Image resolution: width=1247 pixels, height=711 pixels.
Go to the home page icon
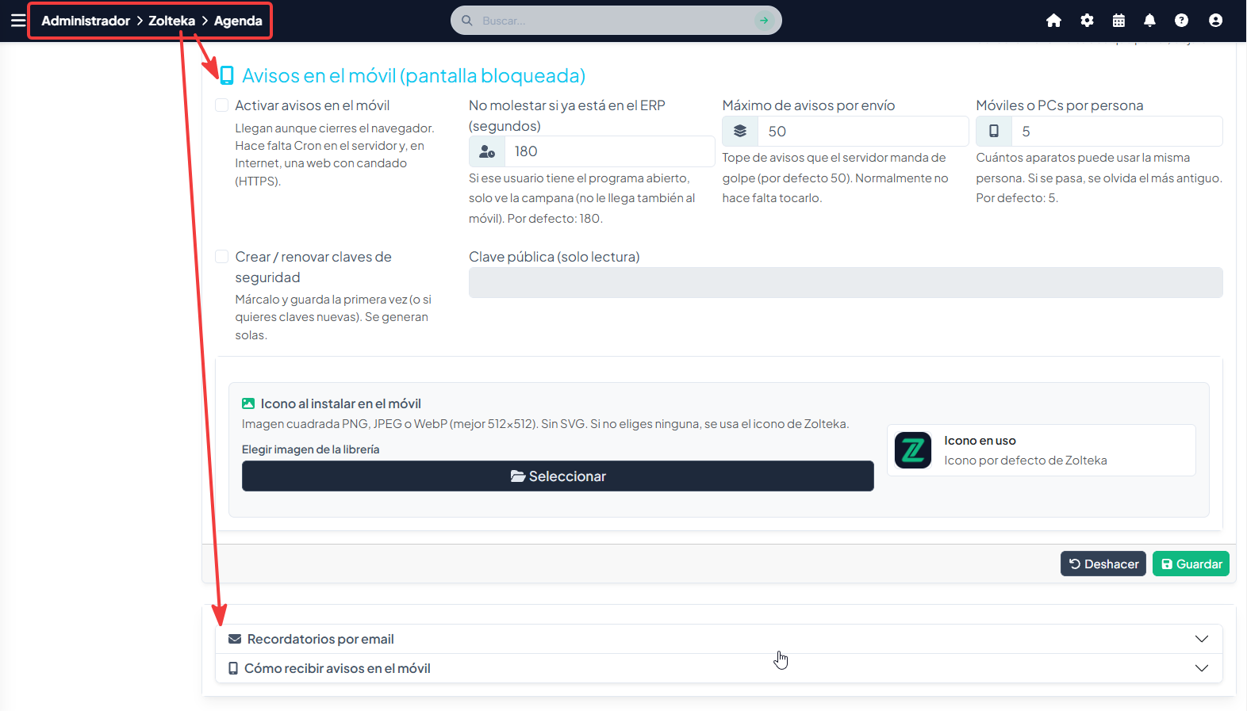1053,21
